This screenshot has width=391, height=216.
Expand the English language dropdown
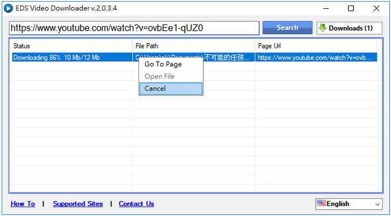[x=349, y=204]
